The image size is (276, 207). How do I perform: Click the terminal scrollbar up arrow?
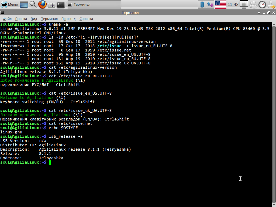[x=274, y=24]
